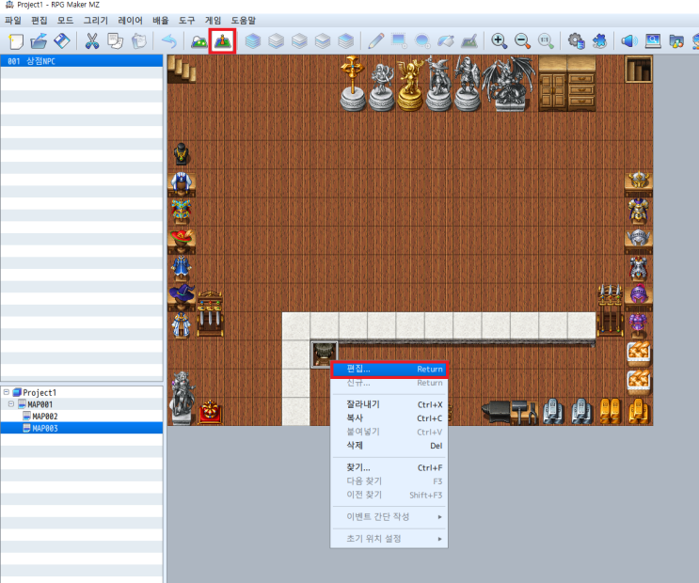Save project with the save icon
699x583 pixels.
[x=62, y=41]
